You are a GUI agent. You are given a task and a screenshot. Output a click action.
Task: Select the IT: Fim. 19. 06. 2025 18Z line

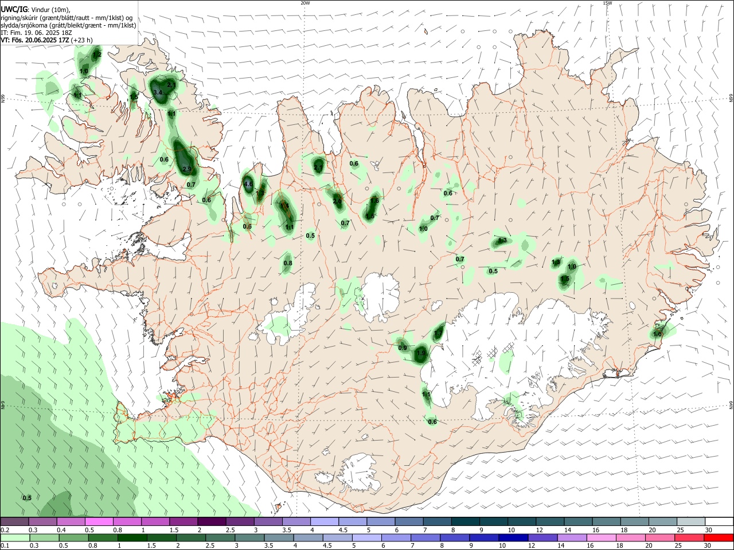(36, 33)
